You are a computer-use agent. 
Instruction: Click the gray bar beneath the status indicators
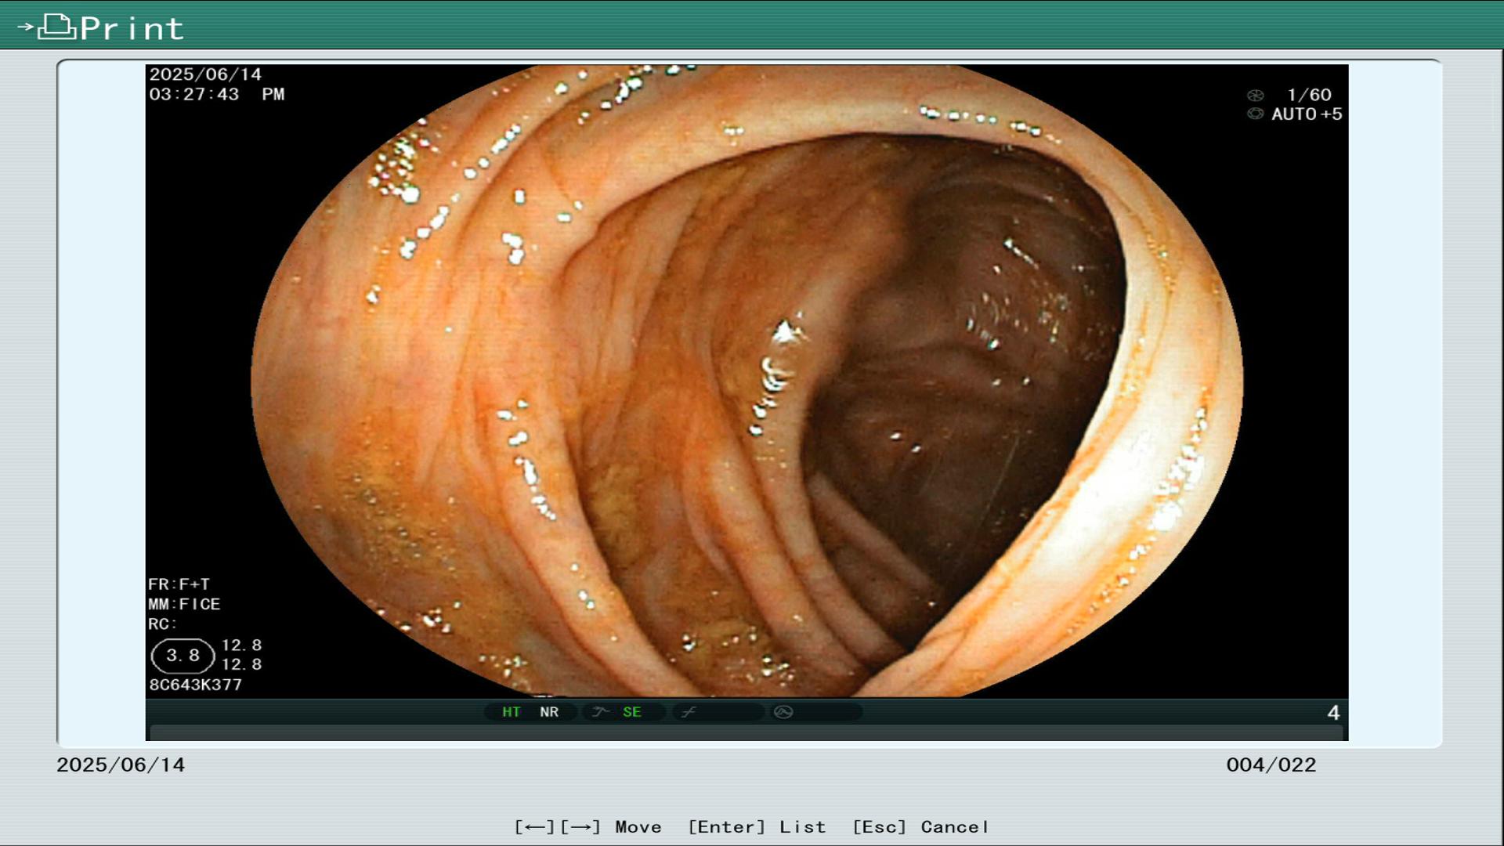click(x=747, y=732)
